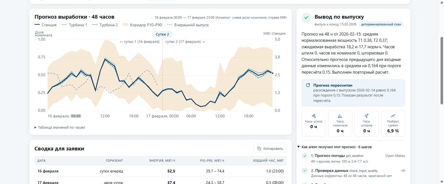Click the Часы номинала 0 ч card
Image resolution: width=444 pixels, height=184 pixels.
340,124
